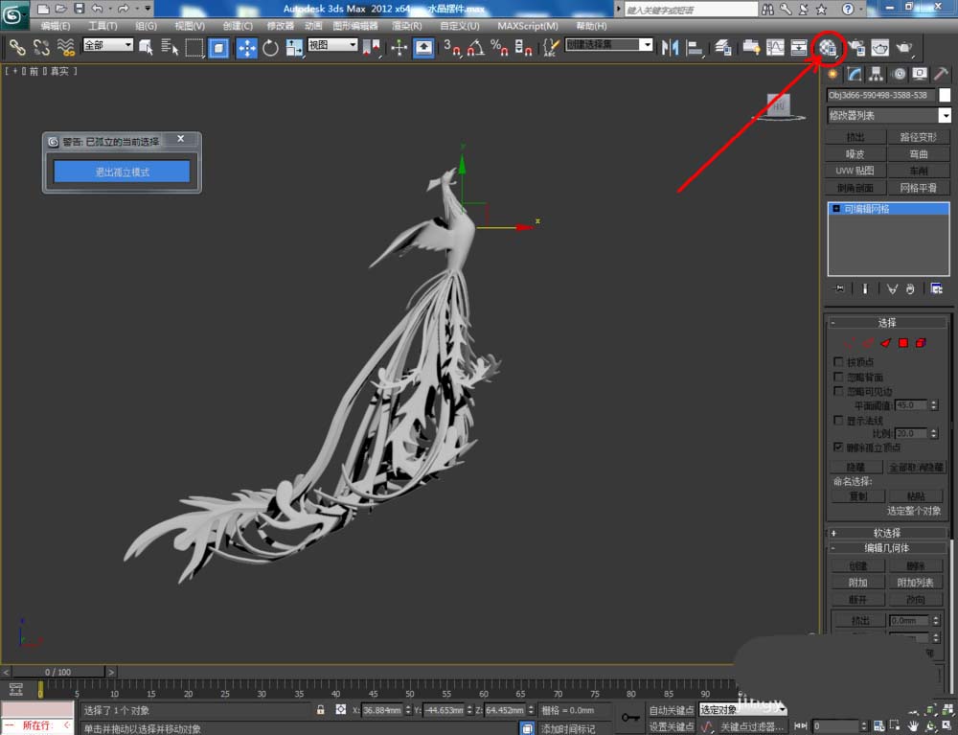Toggle 设置关键点 set key mode
The width and height of the screenshot is (958, 735).
point(672,726)
